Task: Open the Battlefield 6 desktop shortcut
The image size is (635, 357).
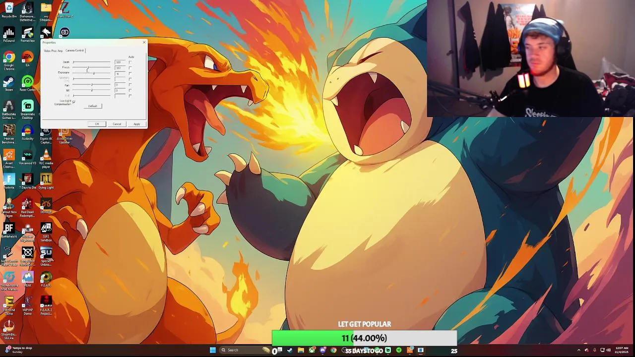Action: [9, 230]
